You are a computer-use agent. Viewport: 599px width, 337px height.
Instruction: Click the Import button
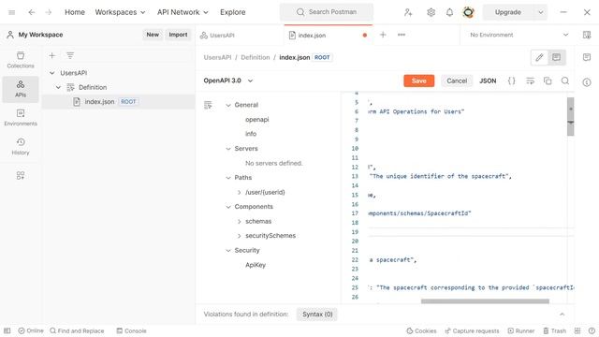178,35
